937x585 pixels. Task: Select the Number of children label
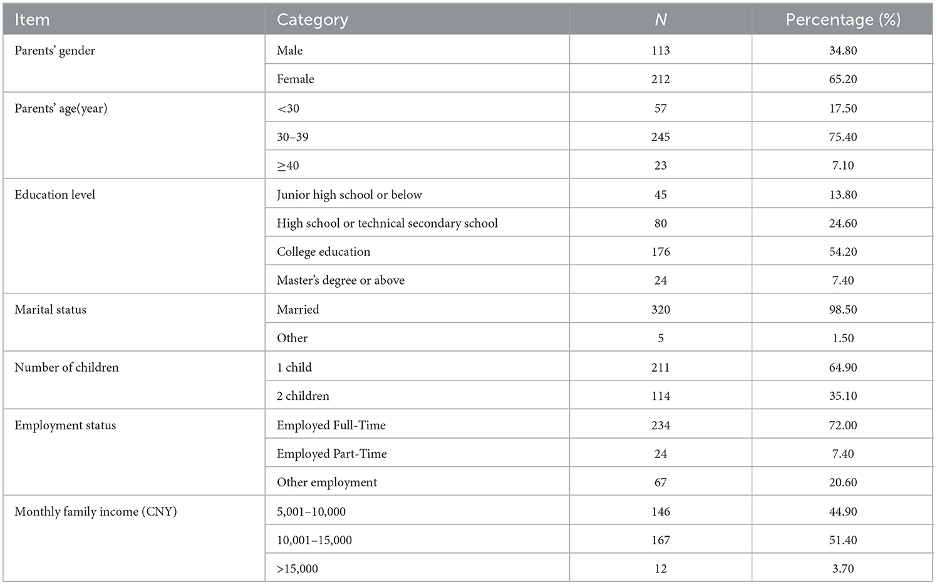[x=66, y=367]
